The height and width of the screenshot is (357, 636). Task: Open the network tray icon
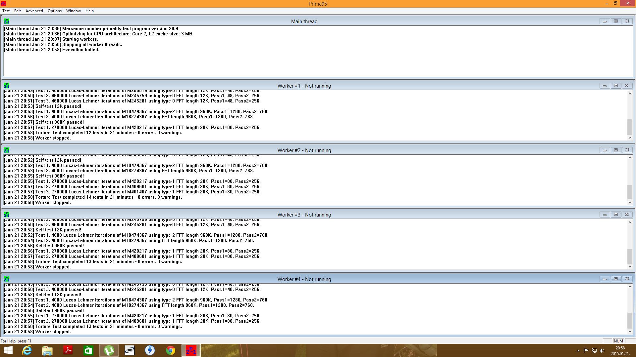tap(594, 351)
